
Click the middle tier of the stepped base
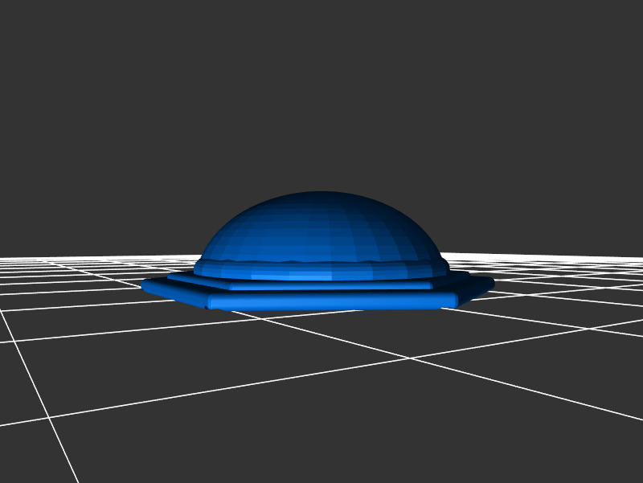[321, 283]
